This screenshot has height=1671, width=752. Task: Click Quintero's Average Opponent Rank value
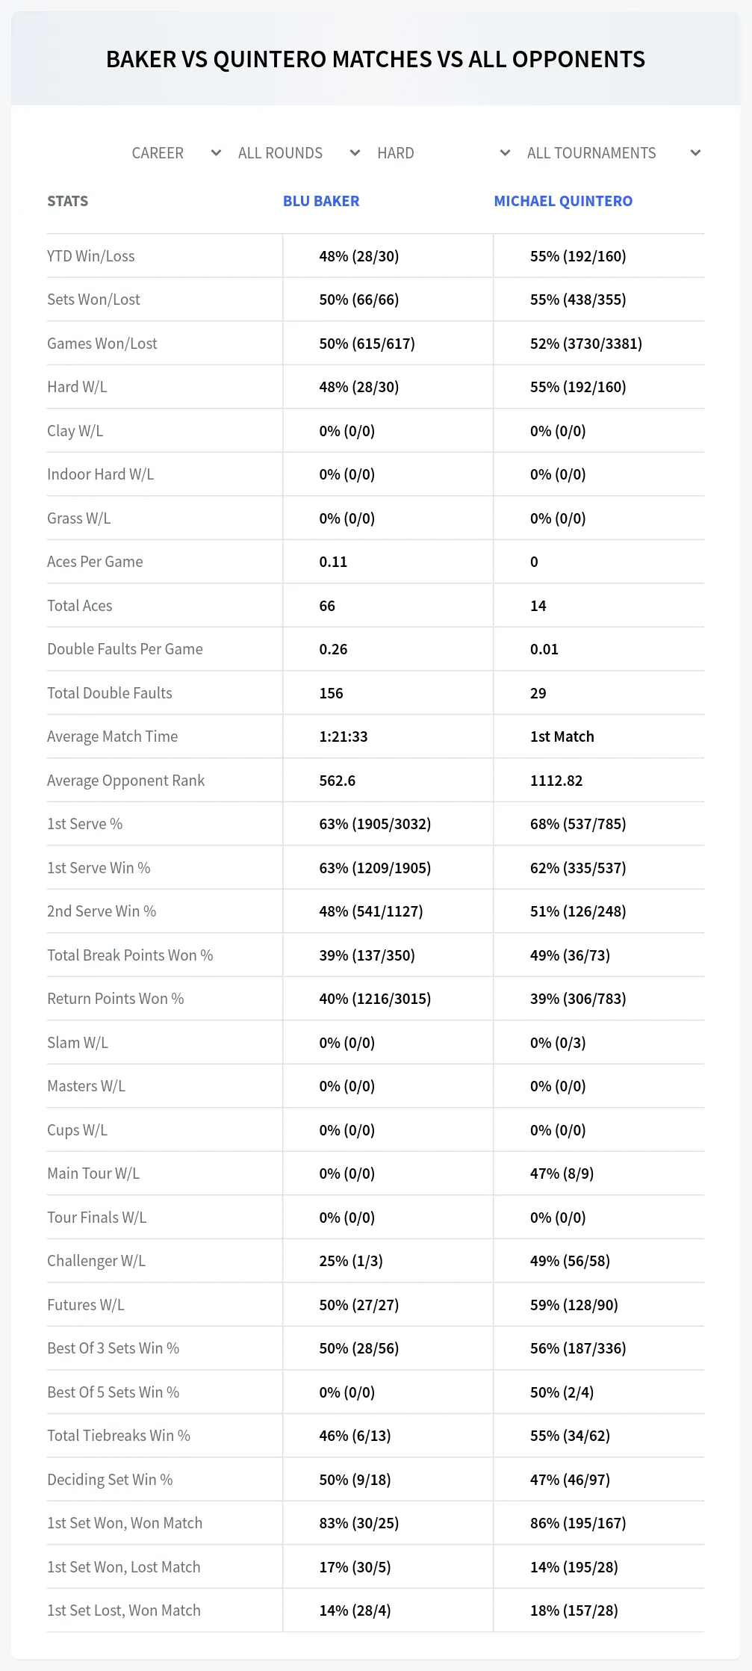click(x=556, y=781)
